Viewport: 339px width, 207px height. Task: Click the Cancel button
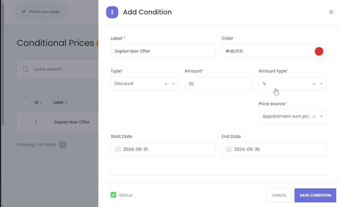tap(279, 195)
